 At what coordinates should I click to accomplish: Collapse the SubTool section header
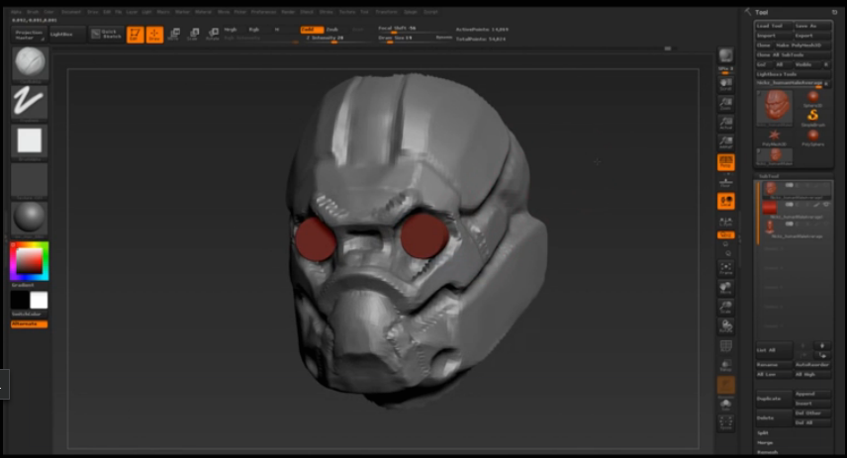coord(769,176)
